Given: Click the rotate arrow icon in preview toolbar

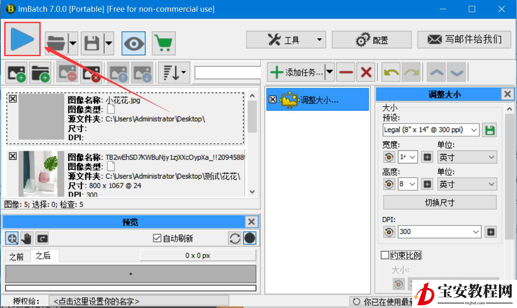Looking at the screenshot, I should 42,238.
